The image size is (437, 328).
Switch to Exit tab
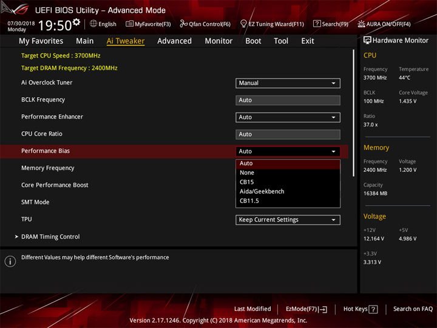308,41
